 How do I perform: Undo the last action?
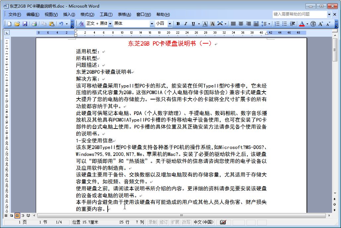coord(61,24)
